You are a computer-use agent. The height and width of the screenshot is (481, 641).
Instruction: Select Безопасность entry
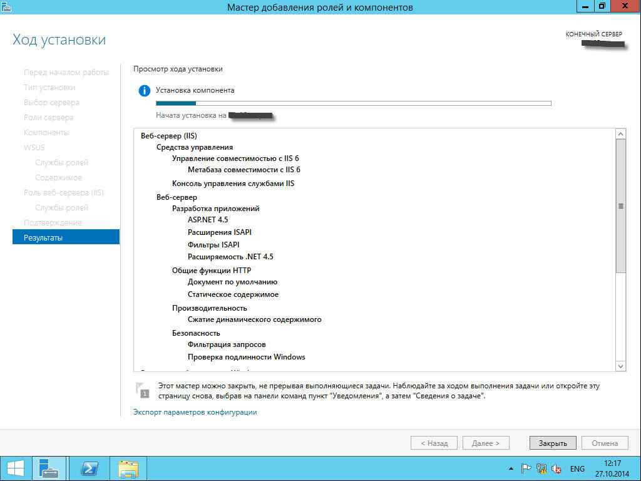[196, 333]
